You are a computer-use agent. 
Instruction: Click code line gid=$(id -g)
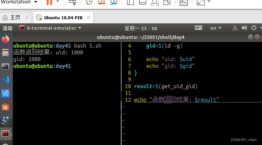pos(164,46)
